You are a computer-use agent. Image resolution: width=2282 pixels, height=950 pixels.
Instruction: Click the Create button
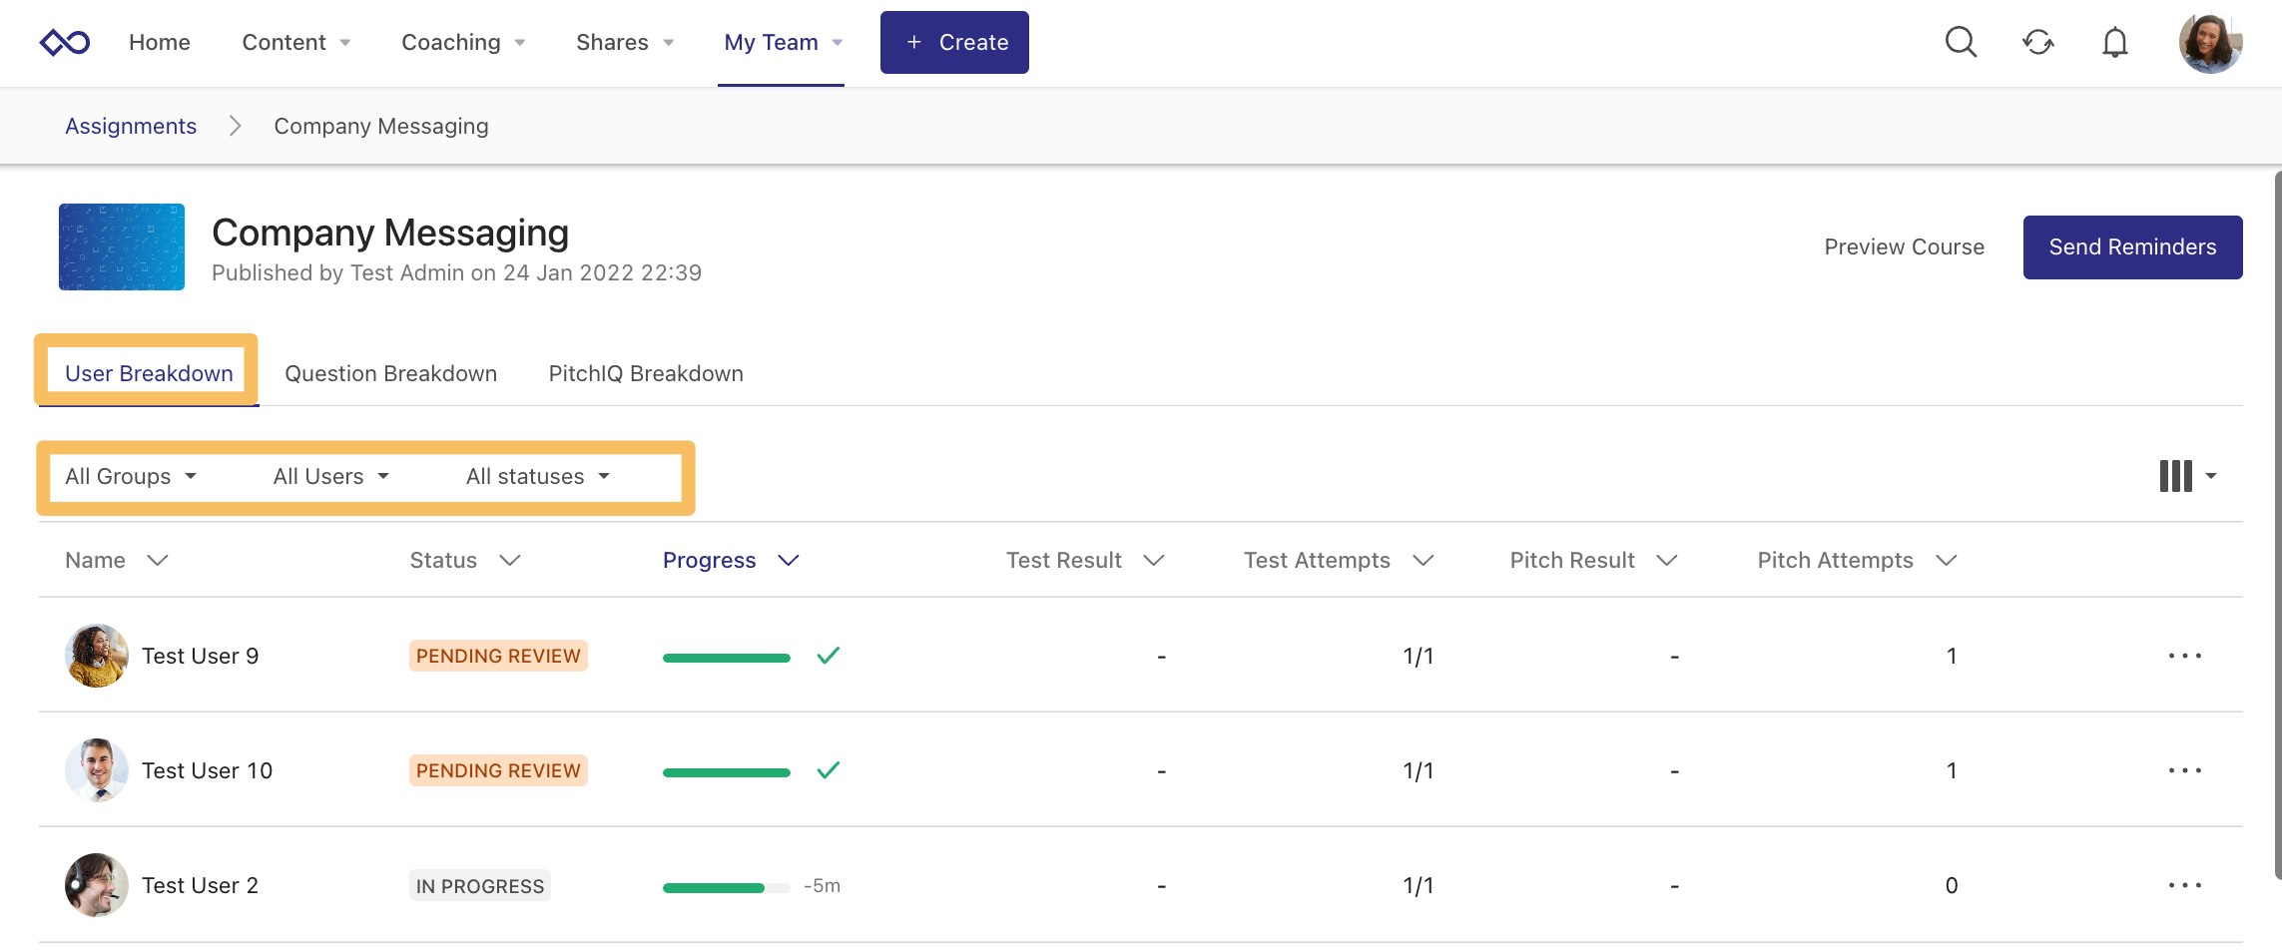954,42
